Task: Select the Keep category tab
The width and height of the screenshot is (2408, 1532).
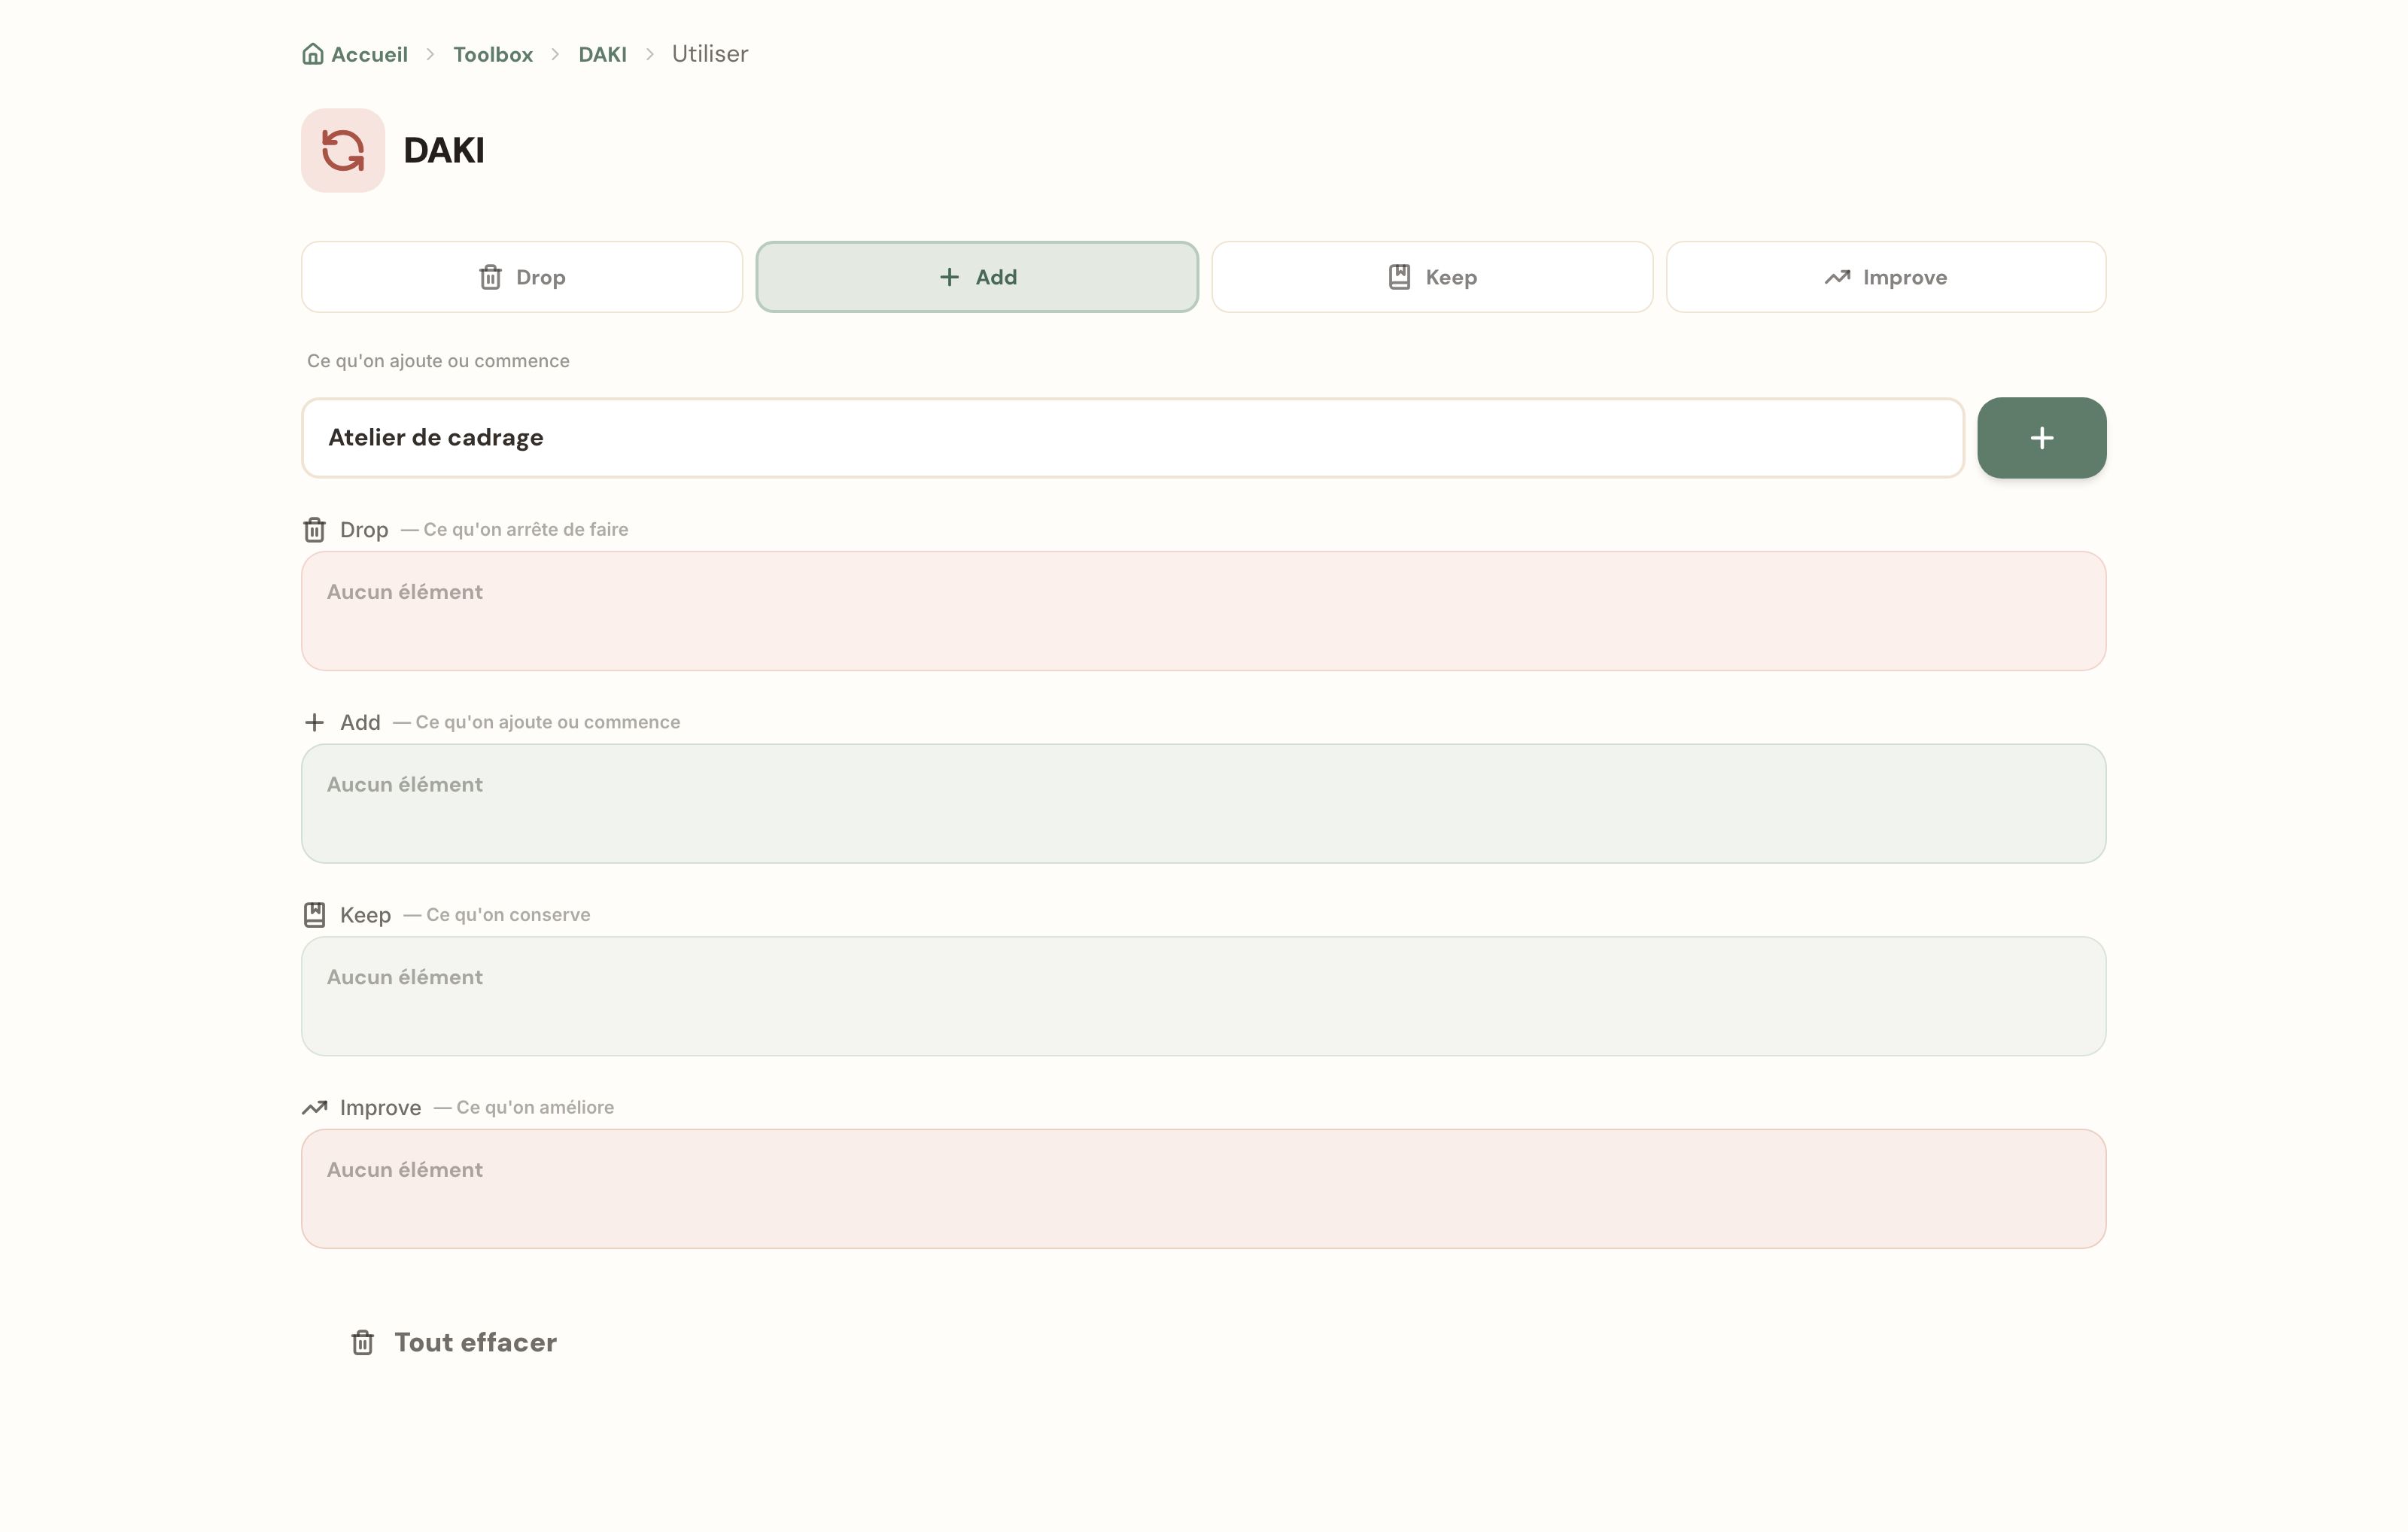Action: [1432, 277]
